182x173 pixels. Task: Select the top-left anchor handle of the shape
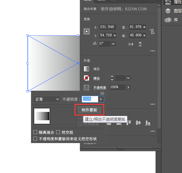coord(27,35)
